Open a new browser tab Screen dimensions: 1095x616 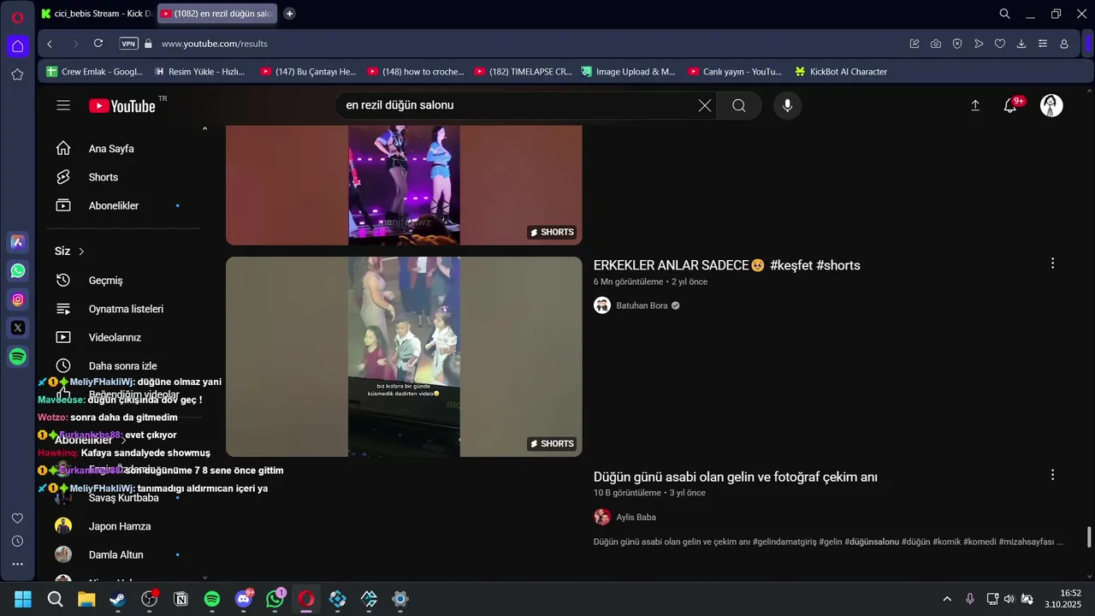tap(289, 14)
